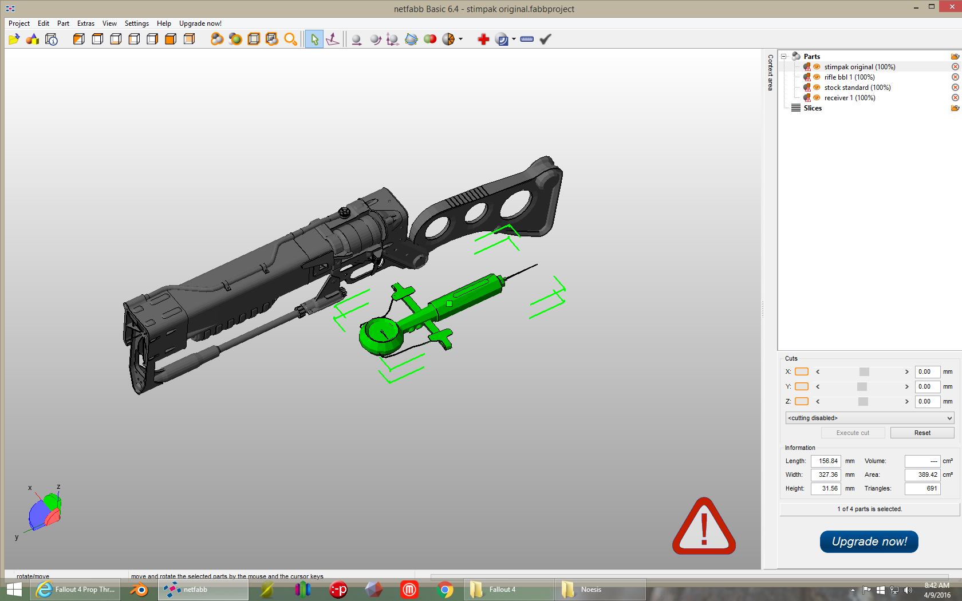Select the first orange-faced cube view
The width and height of the screenshot is (962, 601).
pos(79,39)
